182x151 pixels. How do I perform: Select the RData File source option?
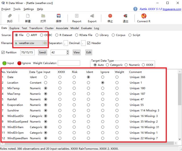click(x=76, y=35)
